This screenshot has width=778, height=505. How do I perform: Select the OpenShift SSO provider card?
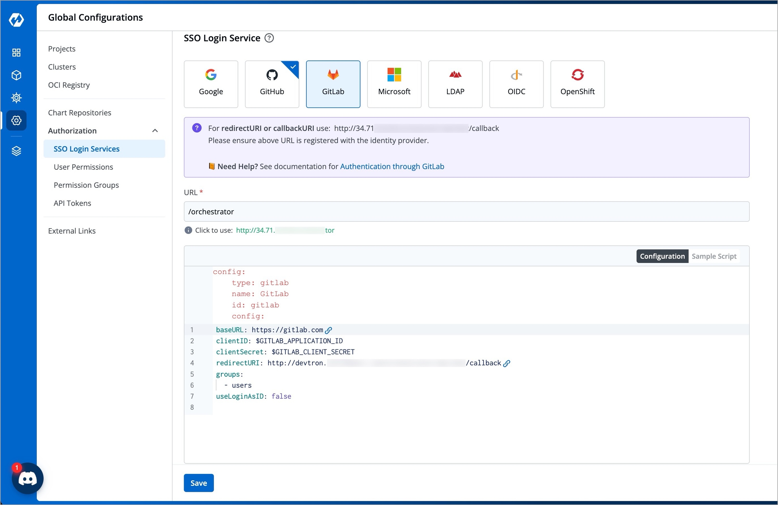pyautogui.click(x=577, y=84)
